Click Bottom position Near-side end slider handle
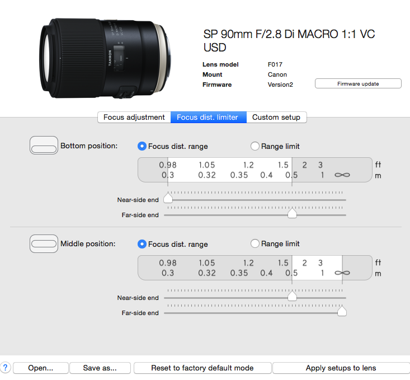The image size is (410, 380). coord(168,198)
